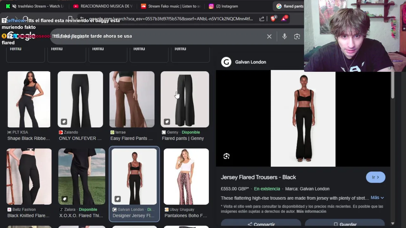
Task: Open Genny Flared pants image
Action: [185, 99]
